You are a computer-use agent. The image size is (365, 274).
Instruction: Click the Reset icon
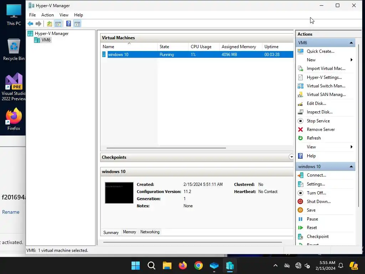tap(300, 228)
